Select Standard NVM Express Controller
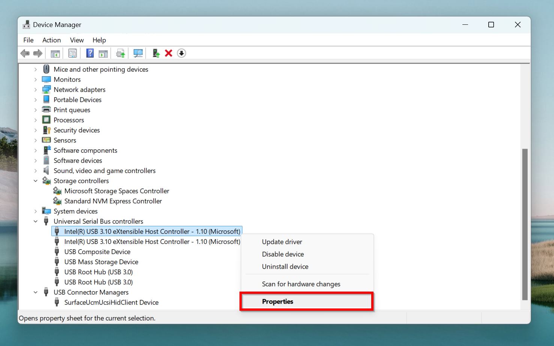554x346 pixels. (x=113, y=201)
